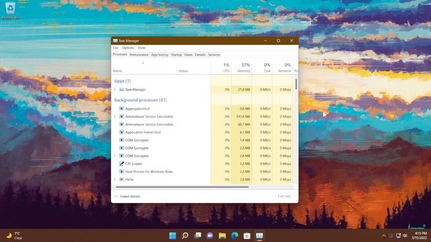Select the CTF Loader process name
Image resolution: width=431 pixels, height=242 pixels.
pyautogui.click(x=133, y=164)
